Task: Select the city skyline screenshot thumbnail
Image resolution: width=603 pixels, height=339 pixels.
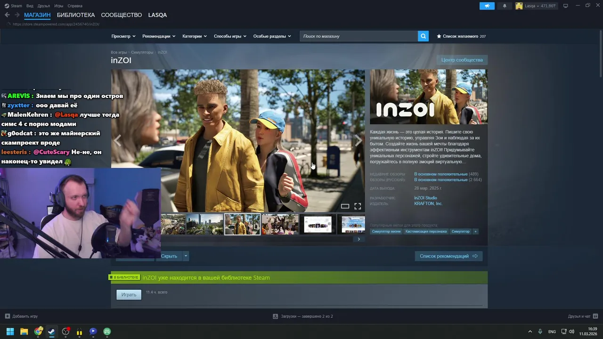Action: coord(204,224)
